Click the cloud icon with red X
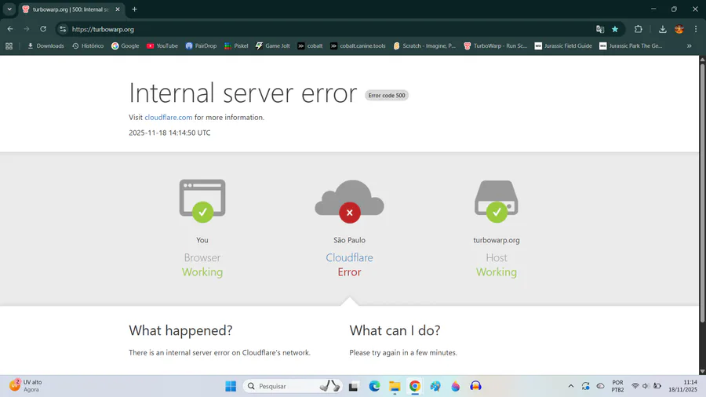 tap(349, 201)
